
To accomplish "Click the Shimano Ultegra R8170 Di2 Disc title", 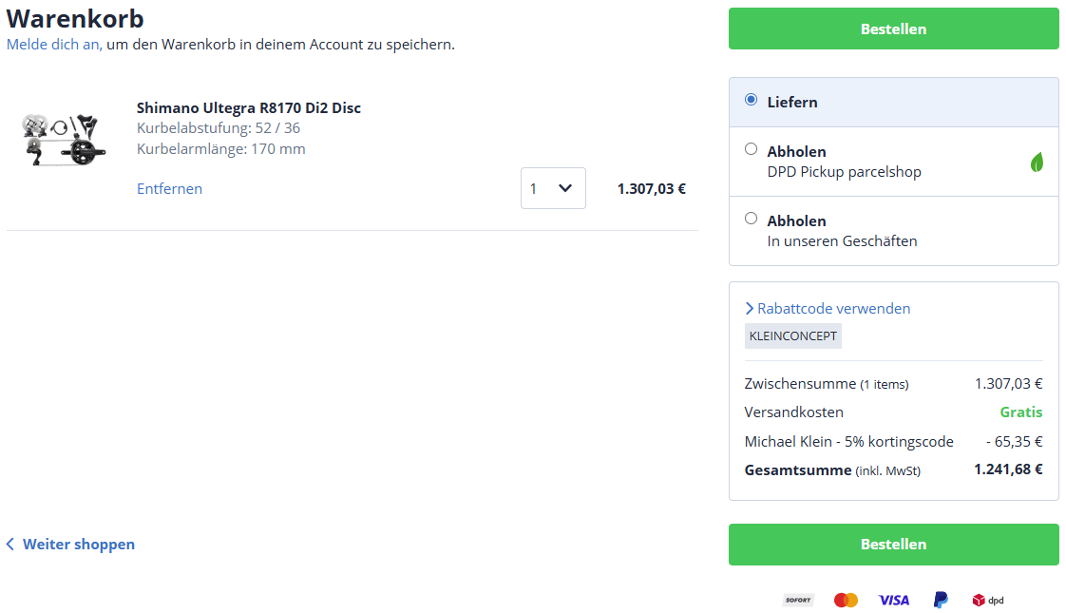I will tap(249, 107).
